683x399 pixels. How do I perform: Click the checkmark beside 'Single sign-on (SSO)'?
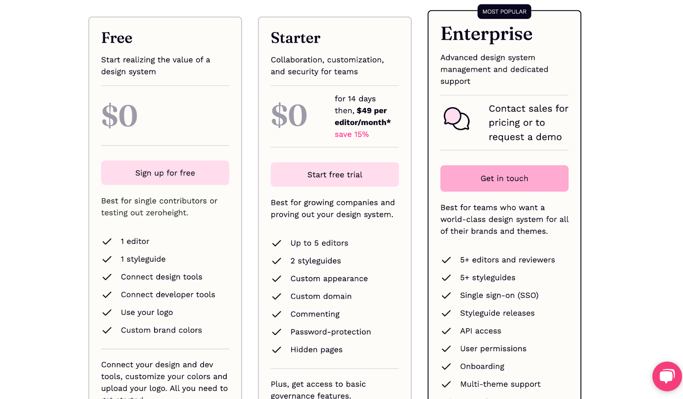(x=447, y=295)
